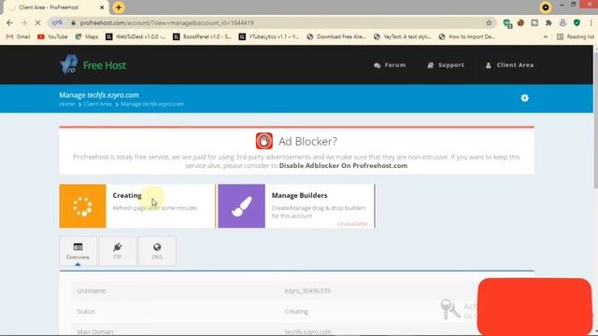Click main domain techfx.ezyro.com value
Image resolution: width=598 pixels, height=336 pixels.
point(308,332)
